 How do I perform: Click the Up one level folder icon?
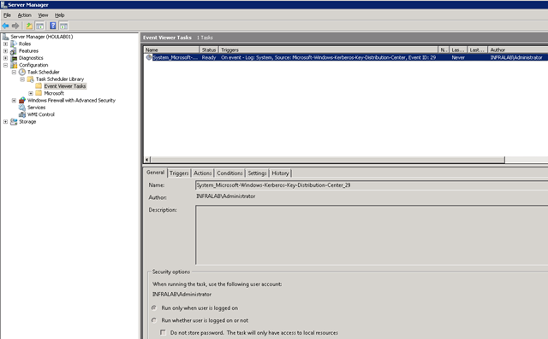pyautogui.click(x=29, y=26)
